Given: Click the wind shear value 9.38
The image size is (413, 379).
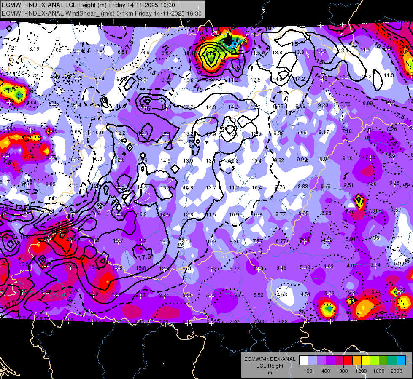Looking at the screenshot, I should pyautogui.click(x=279, y=133).
